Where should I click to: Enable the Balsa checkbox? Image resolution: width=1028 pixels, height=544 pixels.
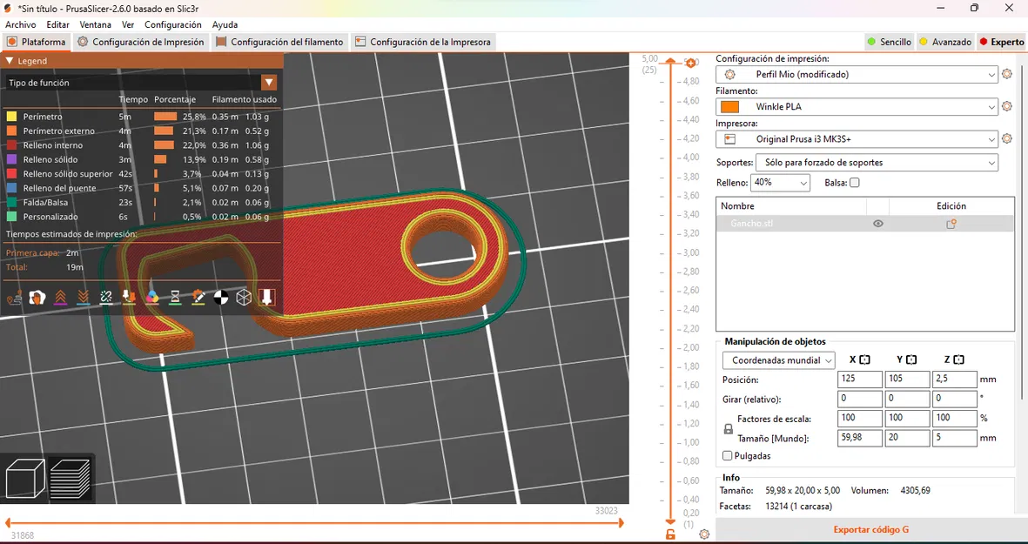854,183
